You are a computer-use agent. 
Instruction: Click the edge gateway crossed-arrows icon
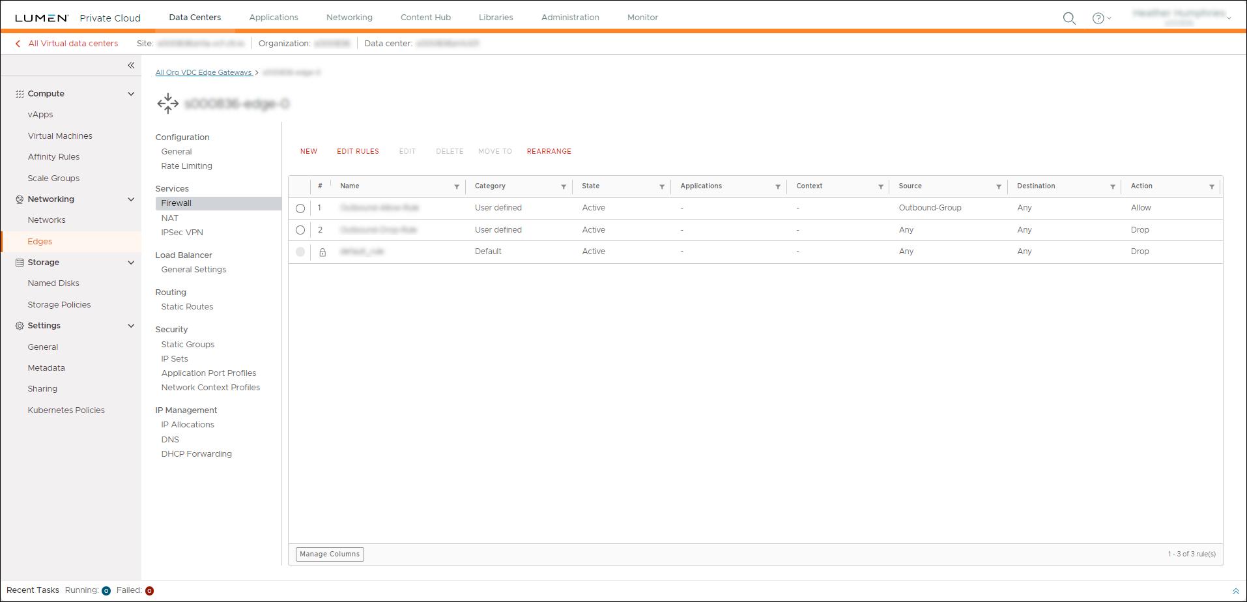coord(167,103)
